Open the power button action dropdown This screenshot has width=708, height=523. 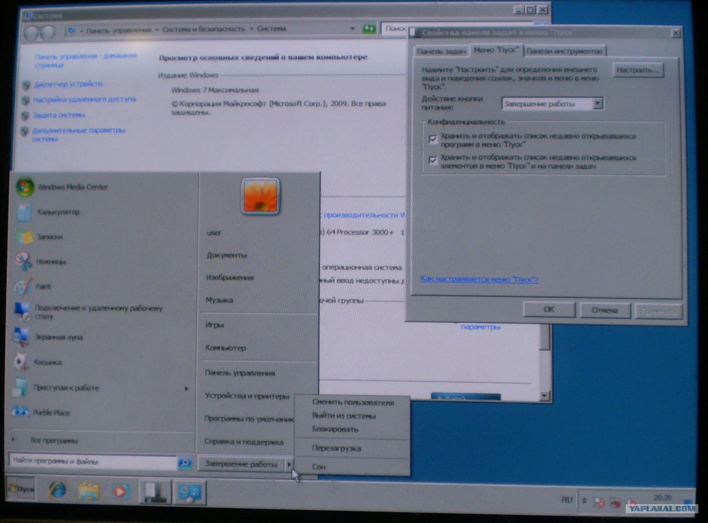598,103
